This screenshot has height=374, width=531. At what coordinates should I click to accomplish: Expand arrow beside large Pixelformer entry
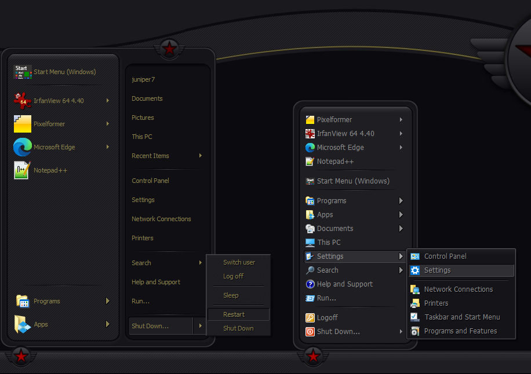point(108,124)
